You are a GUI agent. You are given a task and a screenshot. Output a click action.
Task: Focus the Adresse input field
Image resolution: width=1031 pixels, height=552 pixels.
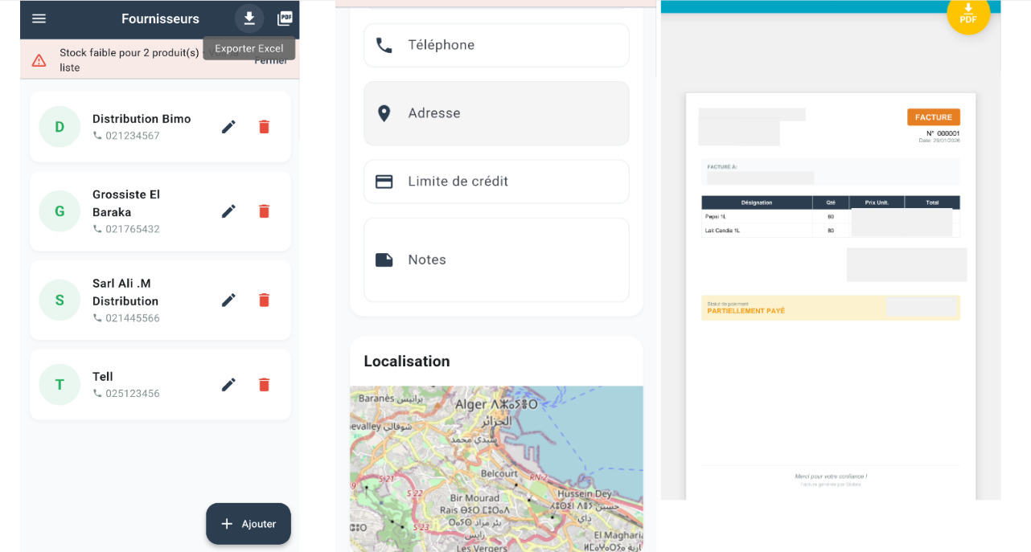496,113
